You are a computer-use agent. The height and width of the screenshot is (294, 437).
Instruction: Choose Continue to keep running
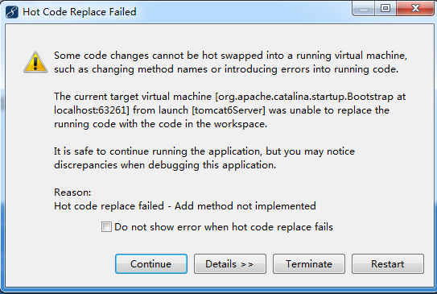point(151,264)
